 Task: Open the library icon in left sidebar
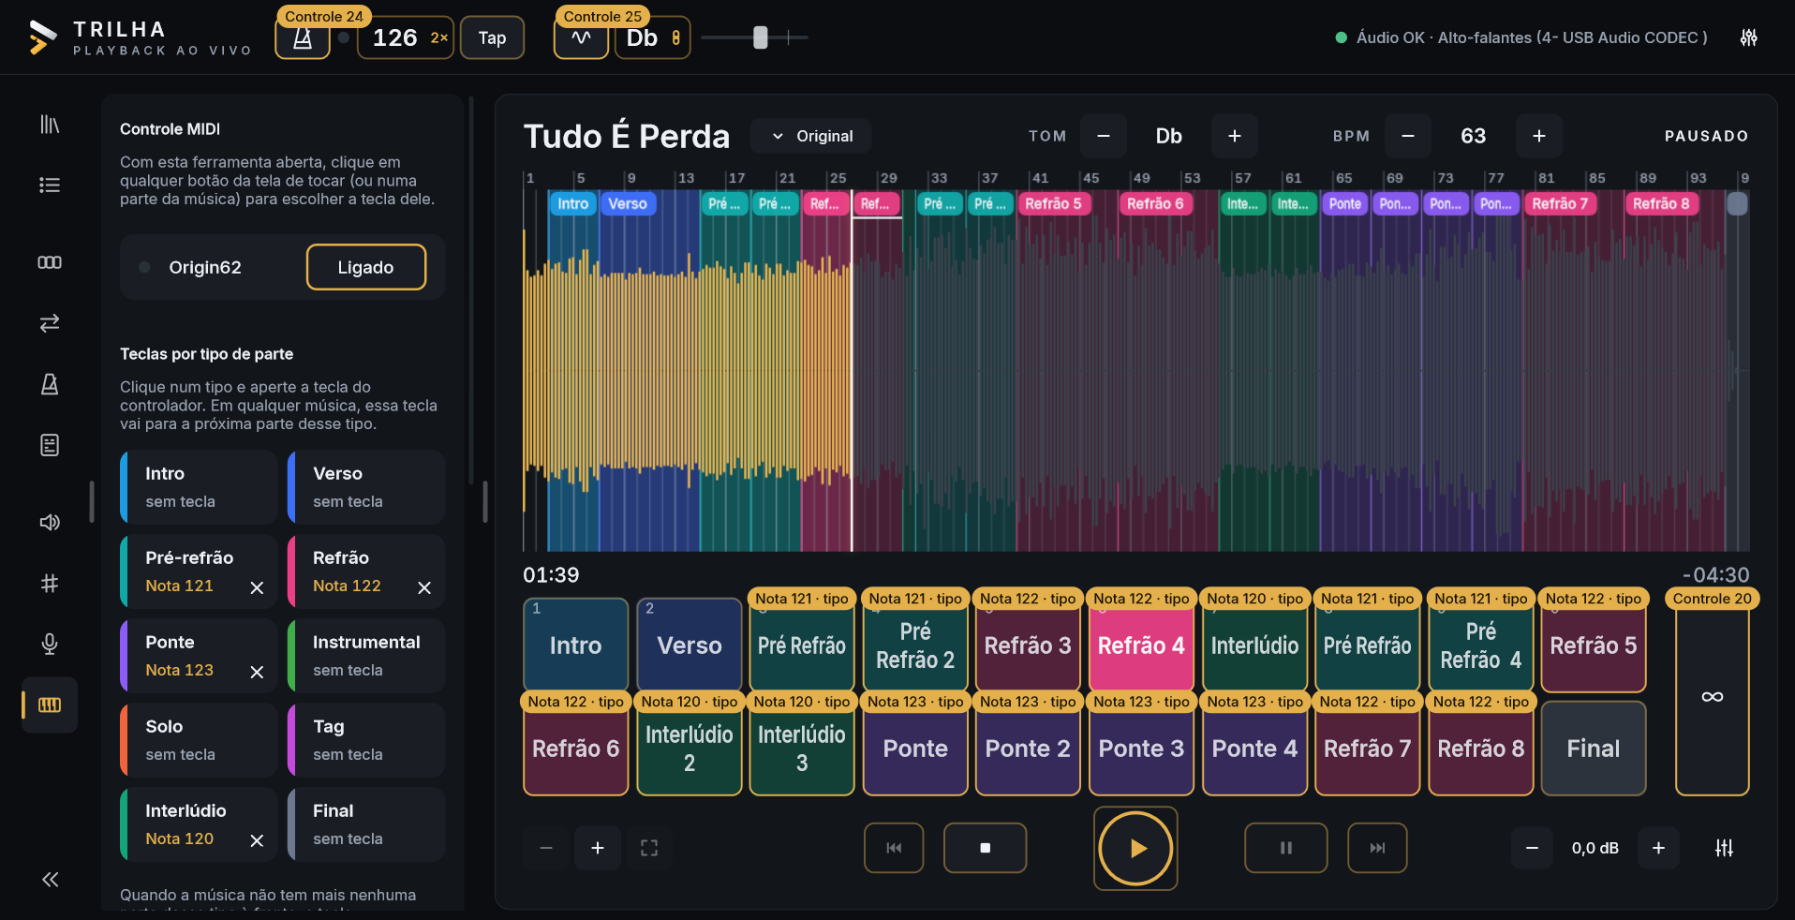50,124
